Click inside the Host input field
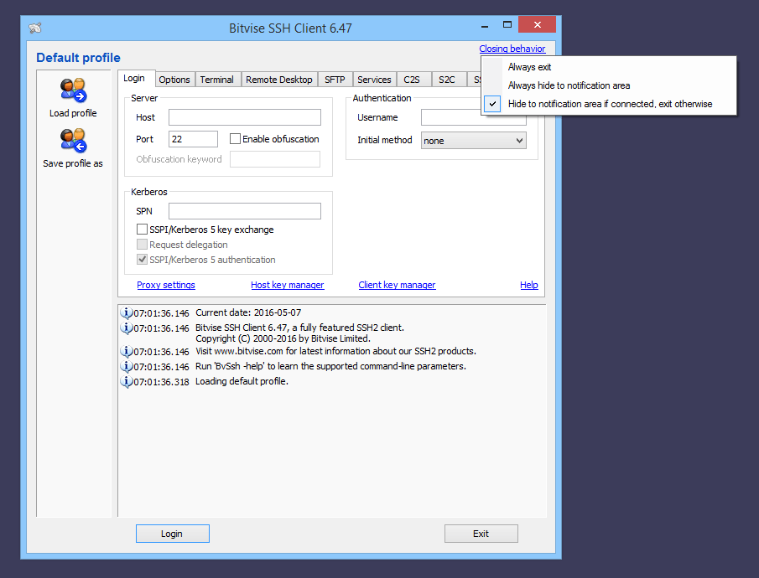Screen dimensions: 759x578 (244, 117)
